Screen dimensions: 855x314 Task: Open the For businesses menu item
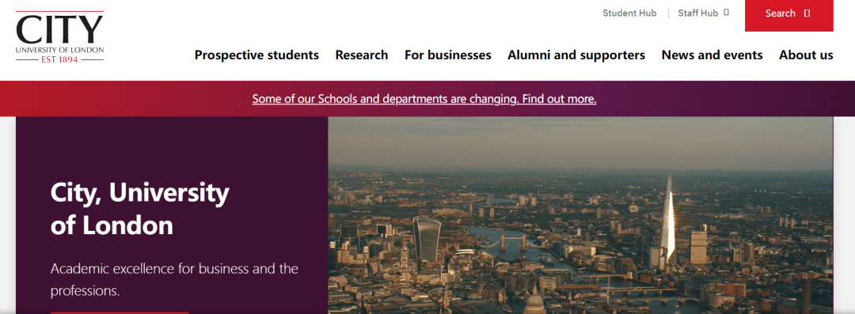coord(447,55)
